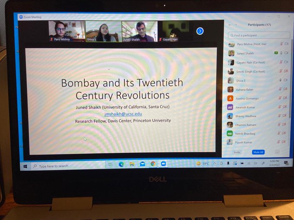Click the camera icon next to Juned Shaikh
294x220 pixels.
click(x=286, y=53)
